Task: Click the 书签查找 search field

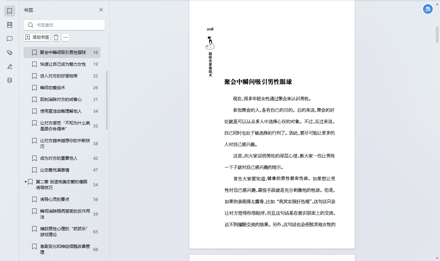Action: pos(64,25)
